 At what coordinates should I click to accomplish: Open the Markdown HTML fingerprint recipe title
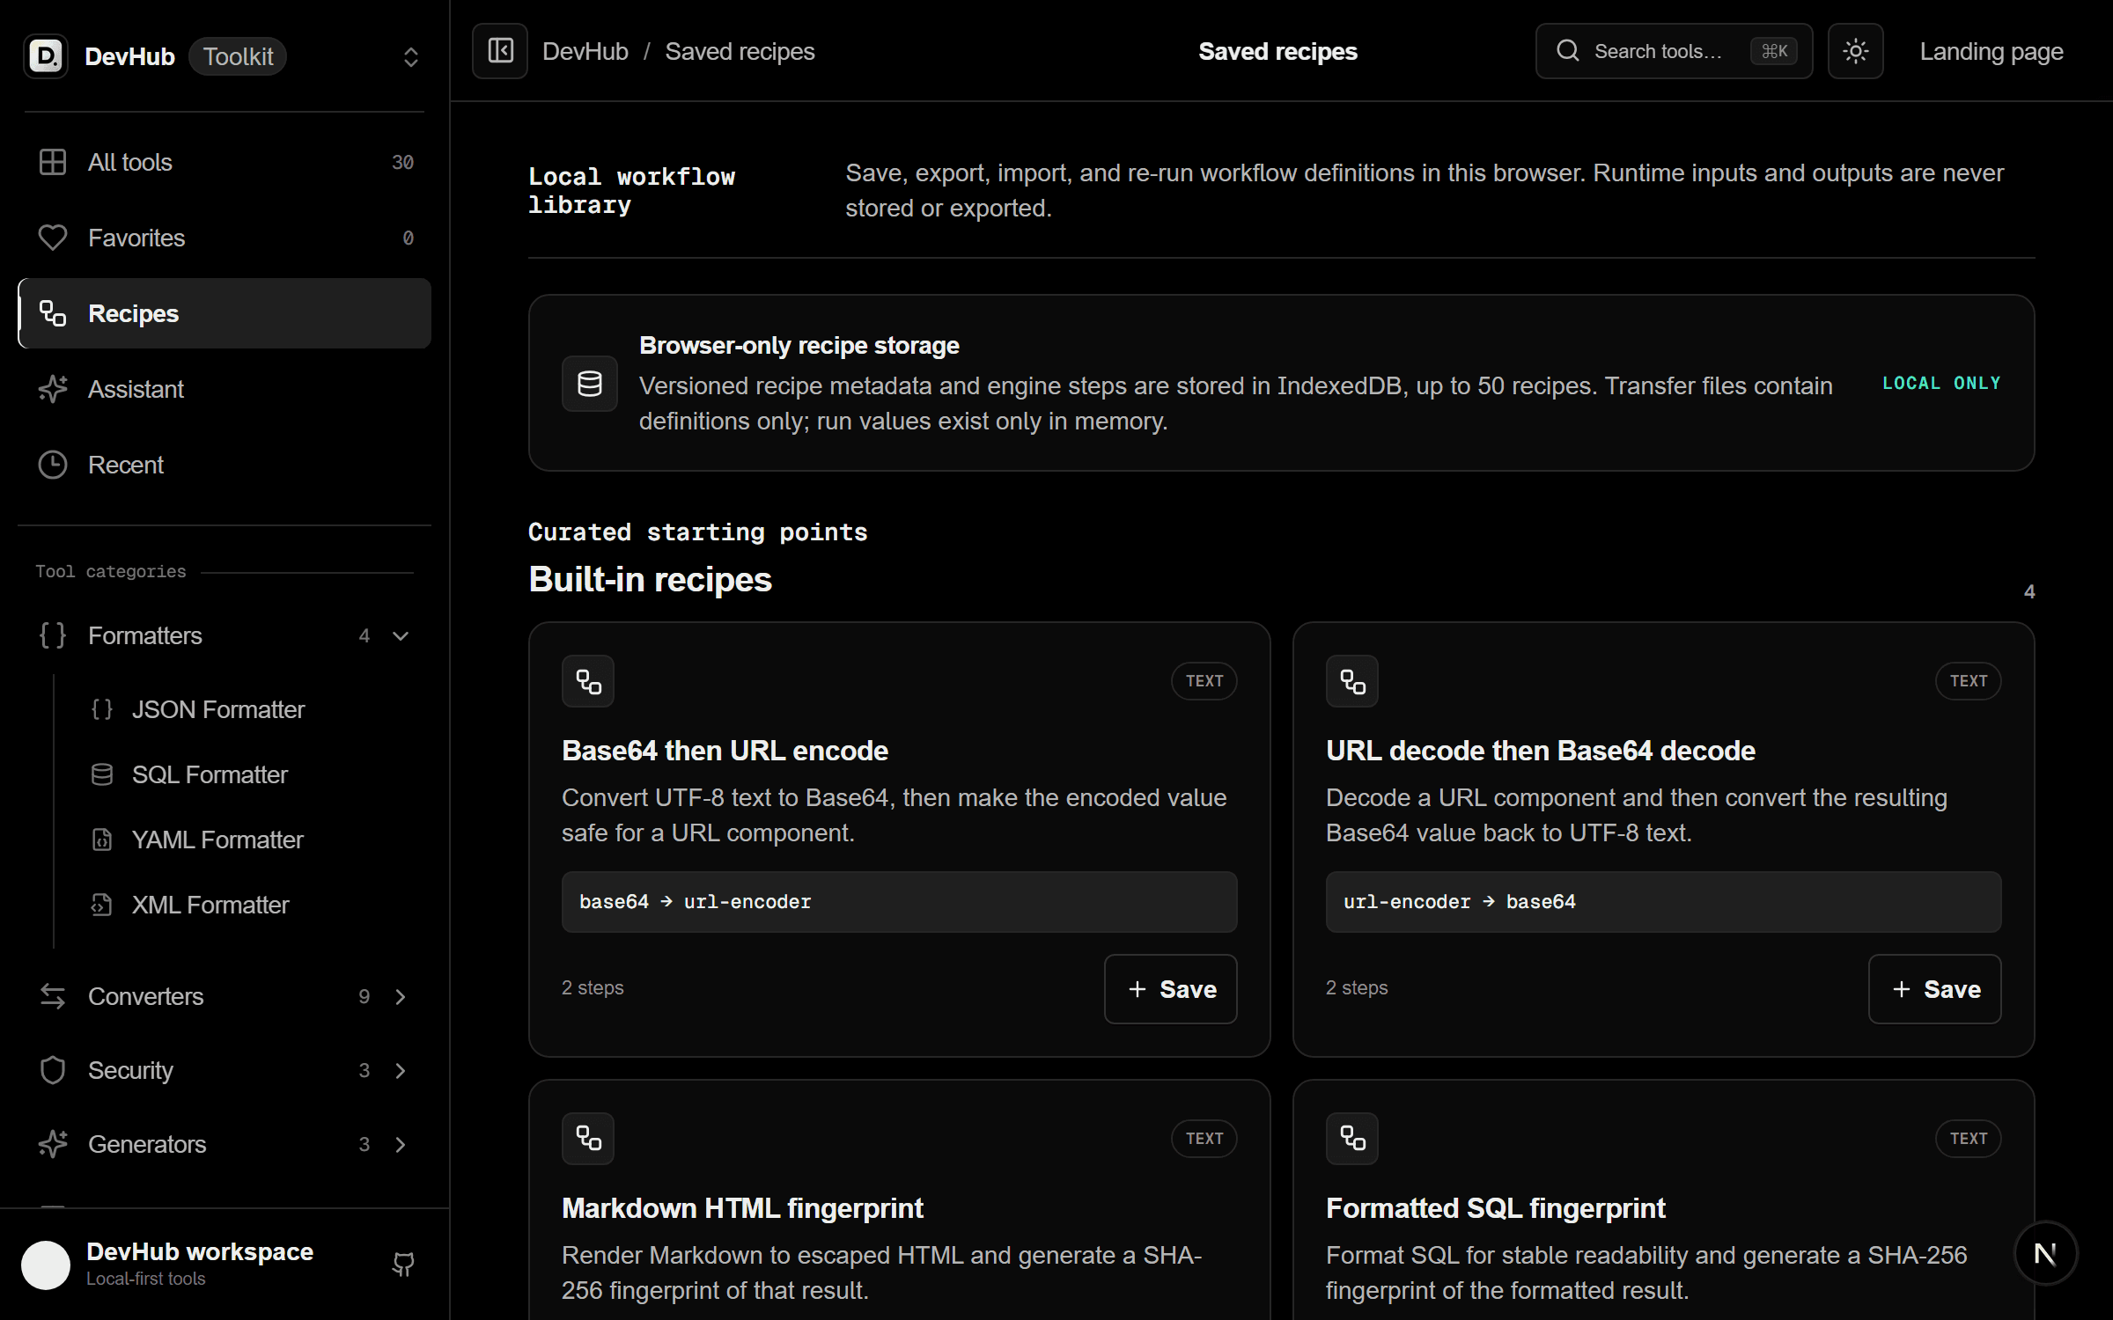tap(742, 1208)
